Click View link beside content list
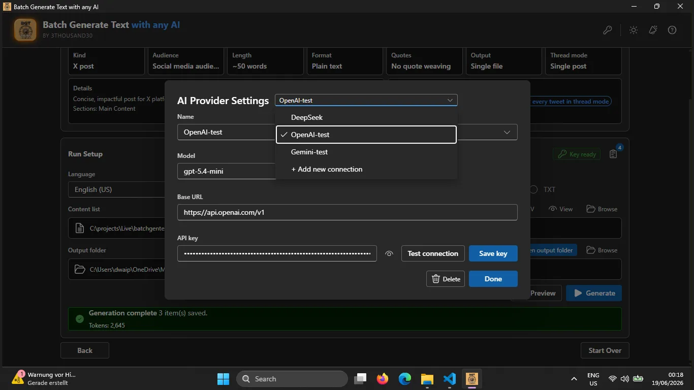Viewport: 694px width, 390px height. tap(561, 209)
